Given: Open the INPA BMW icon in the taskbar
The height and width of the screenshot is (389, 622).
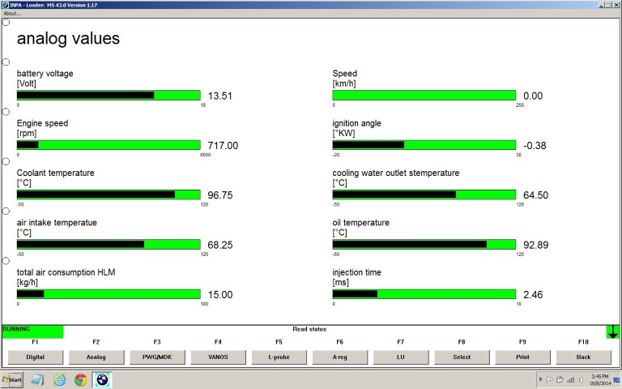Looking at the screenshot, I should (x=102, y=379).
